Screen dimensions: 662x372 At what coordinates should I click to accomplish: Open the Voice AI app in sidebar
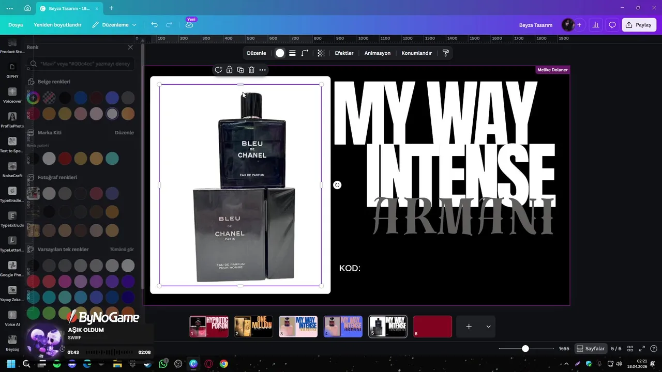pos(12,318)
